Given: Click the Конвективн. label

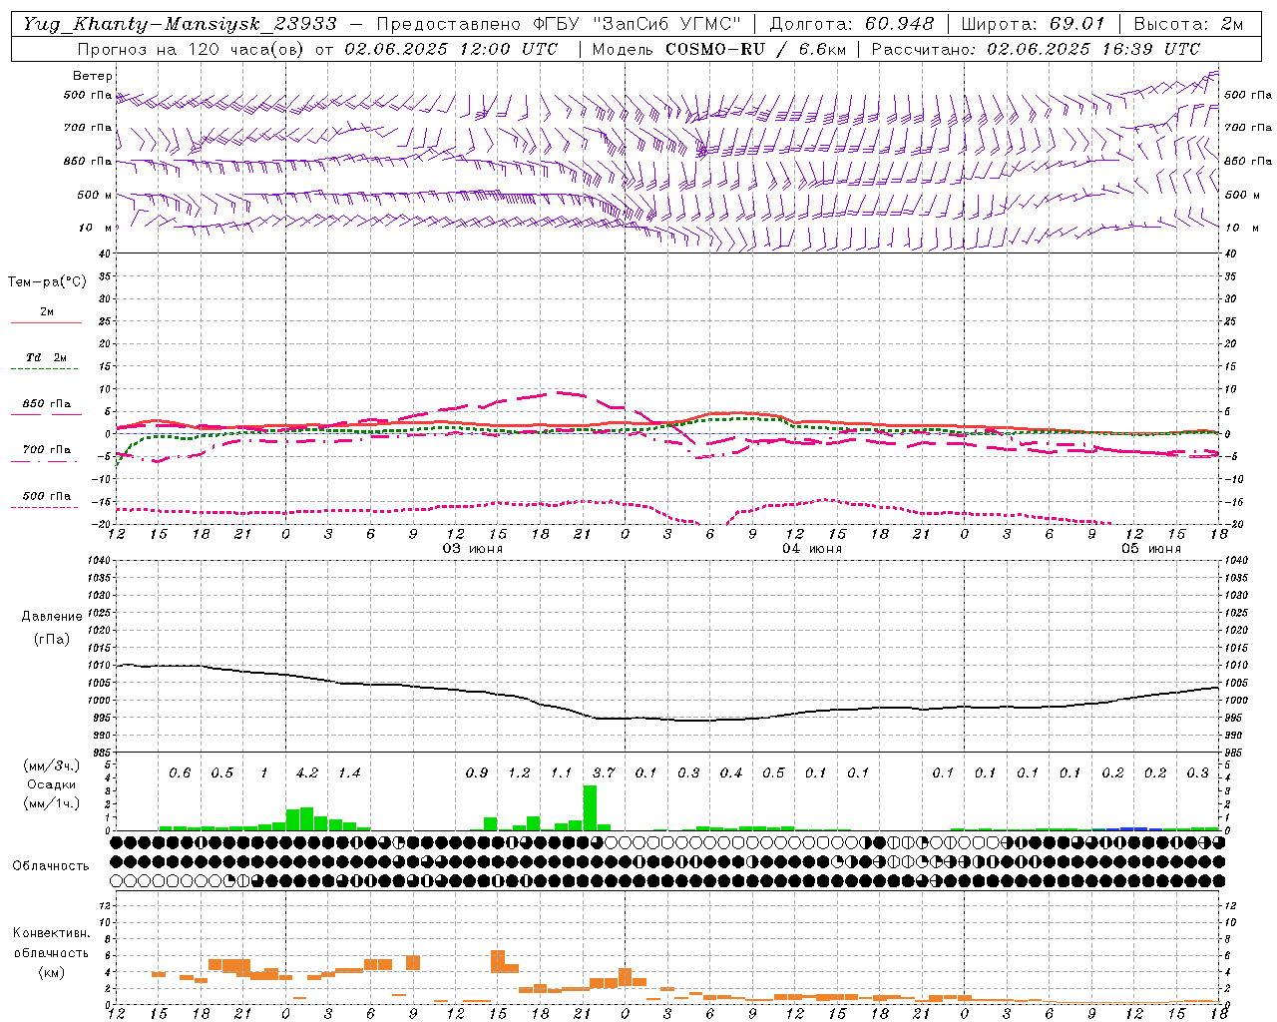Looking at the screenshot, I should point(51,933).
